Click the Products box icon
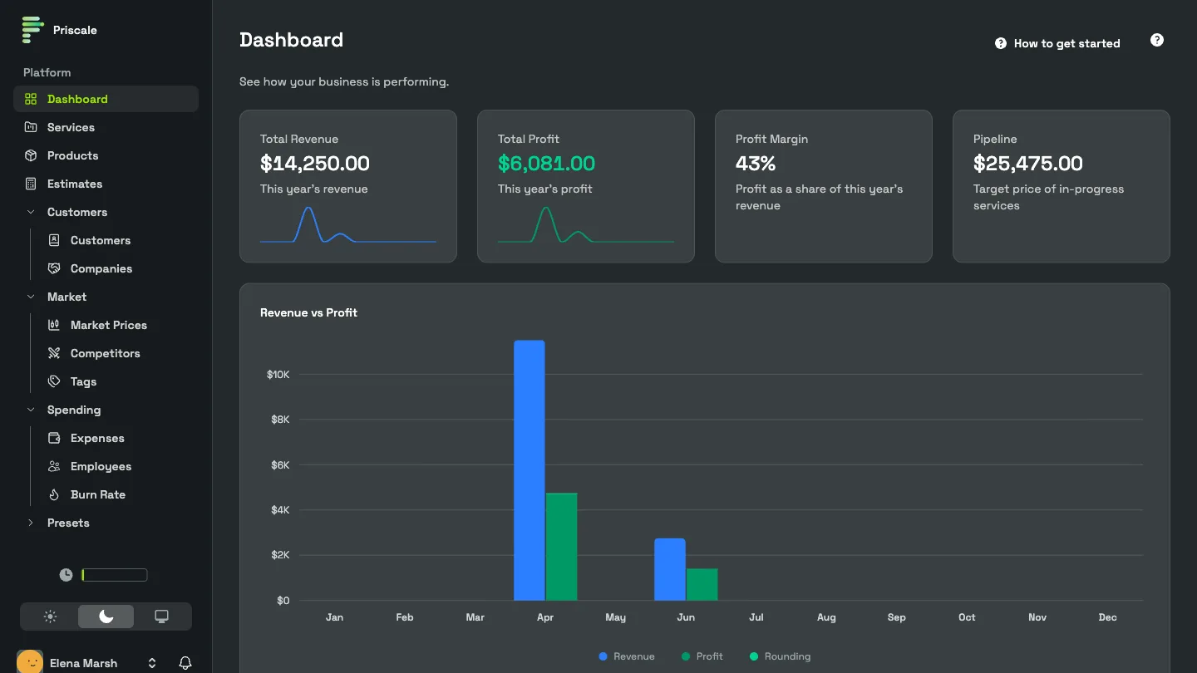Image resolution: width=1197 pixels, height=673 pixels. pos(31,155)
